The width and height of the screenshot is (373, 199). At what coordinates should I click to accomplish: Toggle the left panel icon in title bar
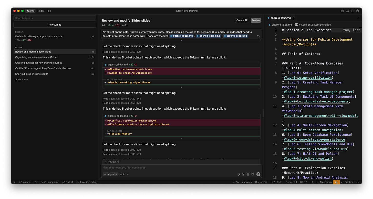pyautogui.click(x=342, y=11)
